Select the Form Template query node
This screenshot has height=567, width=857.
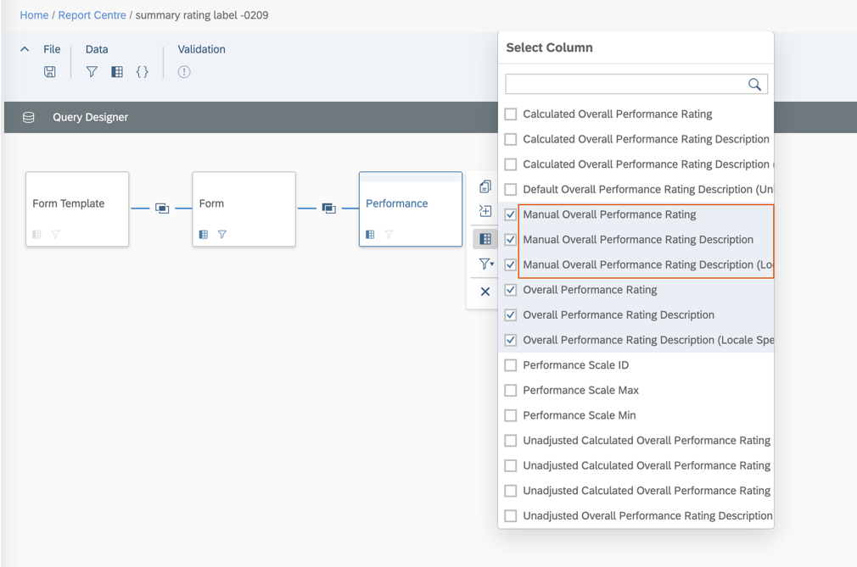click(x=76, y=204)
